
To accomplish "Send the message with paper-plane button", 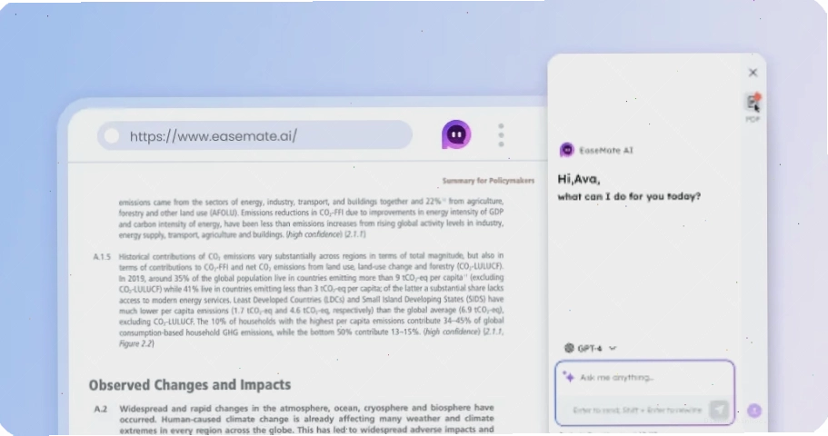I will point(719,409).
